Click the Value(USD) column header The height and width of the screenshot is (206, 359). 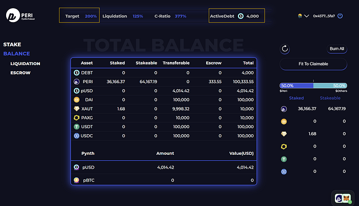[x=242, y=153]
